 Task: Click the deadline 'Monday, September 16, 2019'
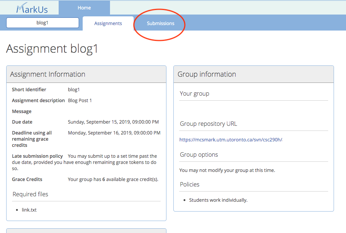114,133
